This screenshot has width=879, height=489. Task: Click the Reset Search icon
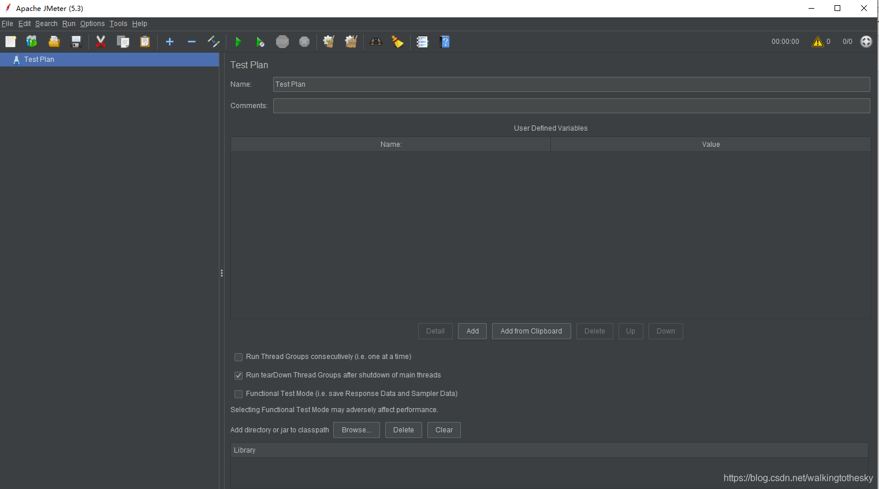[398, 42]
